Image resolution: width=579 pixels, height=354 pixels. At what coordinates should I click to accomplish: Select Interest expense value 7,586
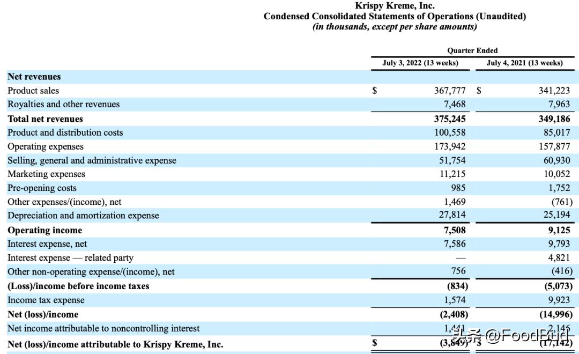coord(455,244)
